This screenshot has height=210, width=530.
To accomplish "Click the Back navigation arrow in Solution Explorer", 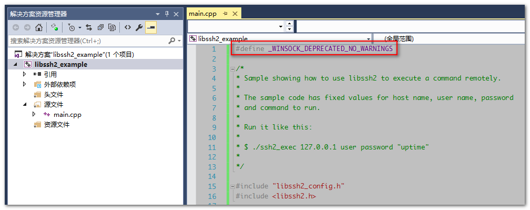I will point(16,27).
